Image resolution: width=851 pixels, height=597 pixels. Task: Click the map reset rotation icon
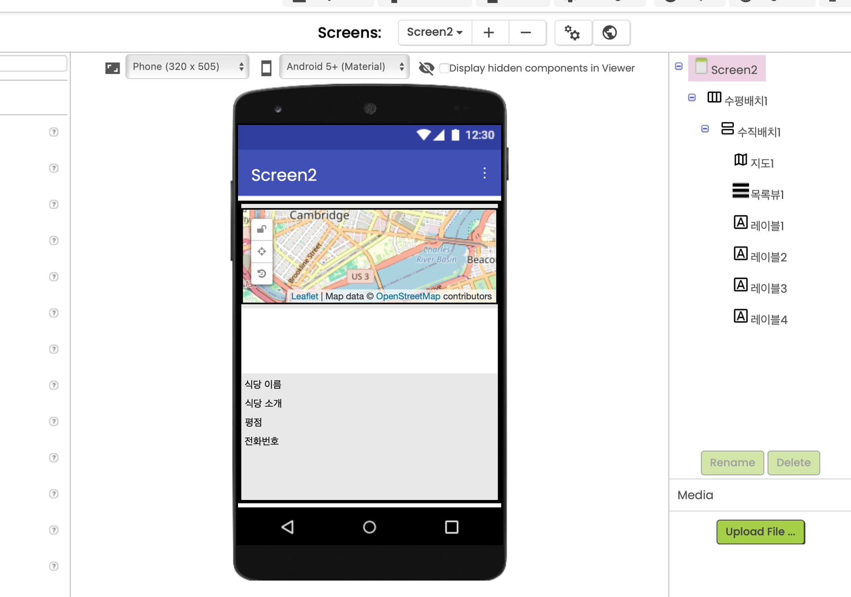262,273
